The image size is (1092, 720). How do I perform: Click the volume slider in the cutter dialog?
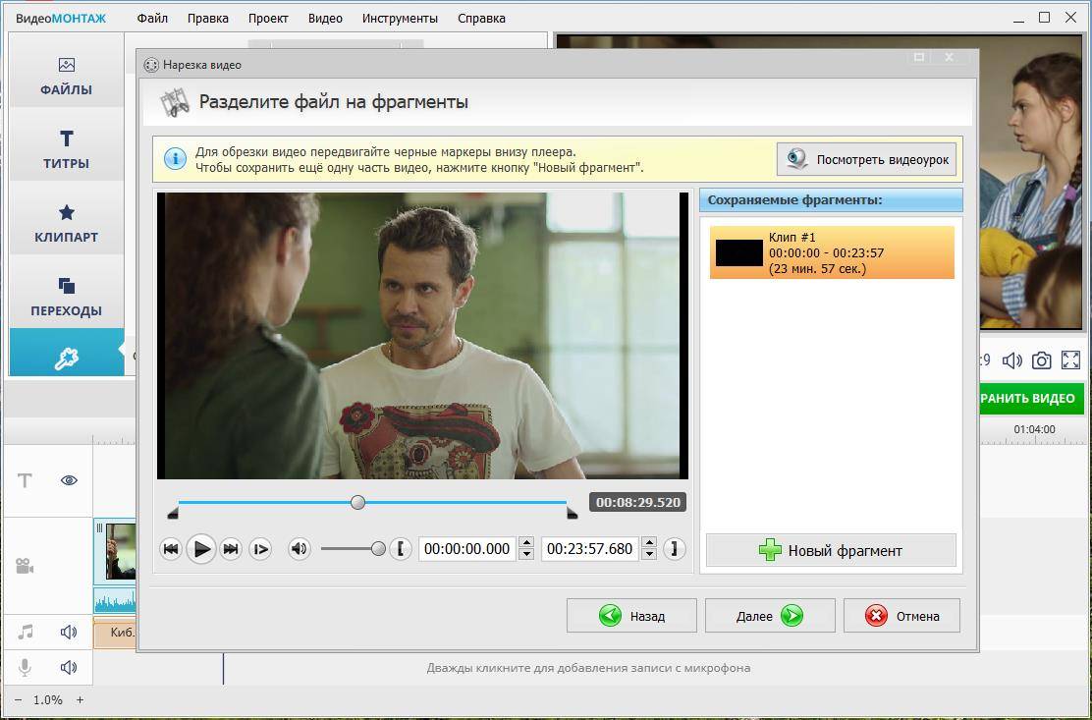click(354, 549)
